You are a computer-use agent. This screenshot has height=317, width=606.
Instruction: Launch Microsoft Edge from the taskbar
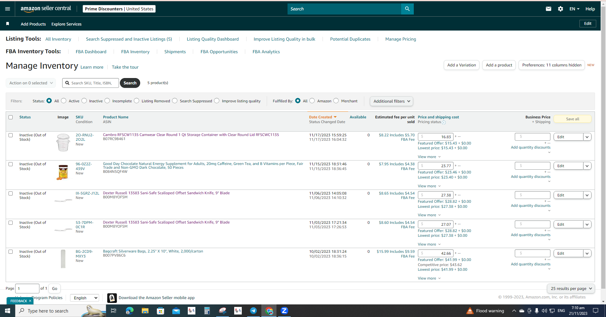pos(129,311)
